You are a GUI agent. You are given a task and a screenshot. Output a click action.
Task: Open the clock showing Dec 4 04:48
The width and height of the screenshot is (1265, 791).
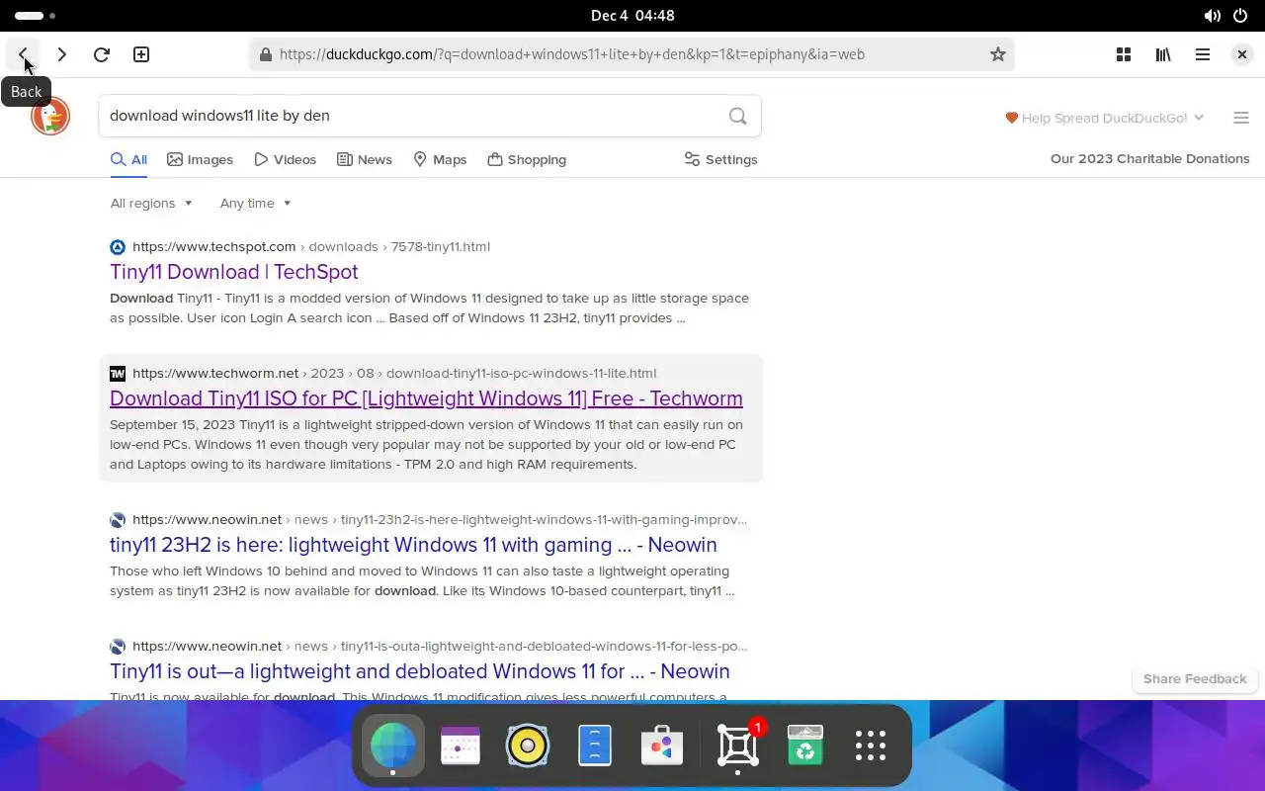(632, 16)
